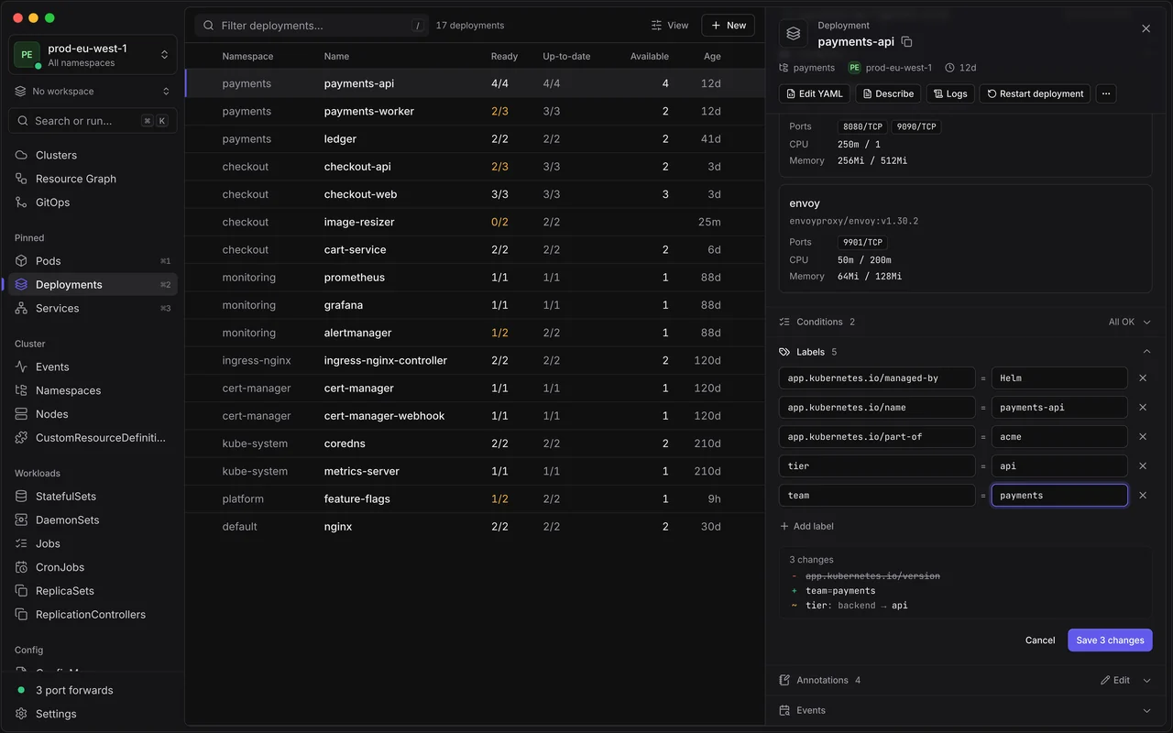Delete the tier label row
The width and height of the screenshot is (1173, 733).
(x=1143, y=465)
